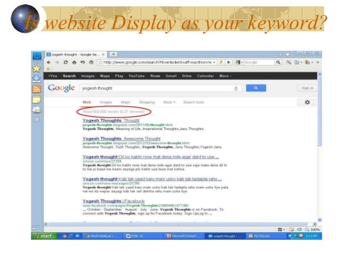
Task: Click the Maxthon smiley logo button
Action: pyautogui.click(x=37, y=56)
